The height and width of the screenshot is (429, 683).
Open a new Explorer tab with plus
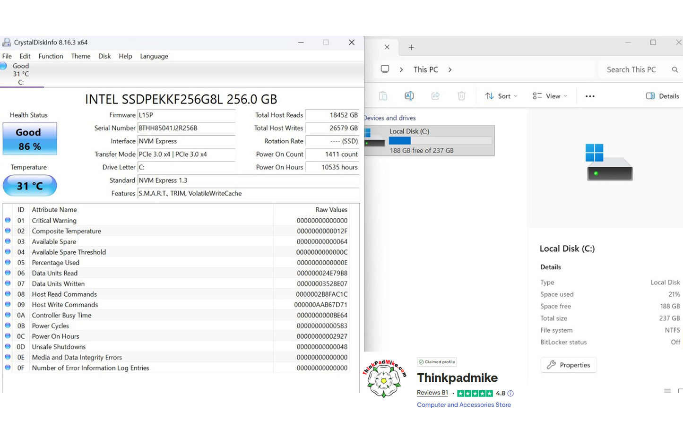pos(411,47)
